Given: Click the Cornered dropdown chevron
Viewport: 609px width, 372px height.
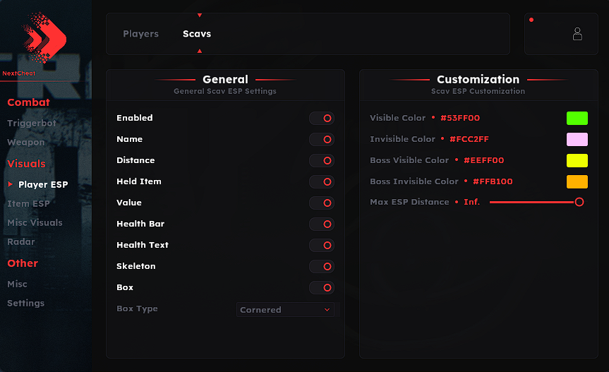Looking at the screenshot, I should 327,309.
